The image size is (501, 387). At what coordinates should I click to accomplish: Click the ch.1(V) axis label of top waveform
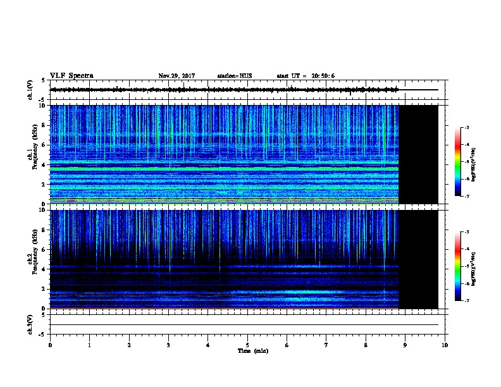(30, 90)
